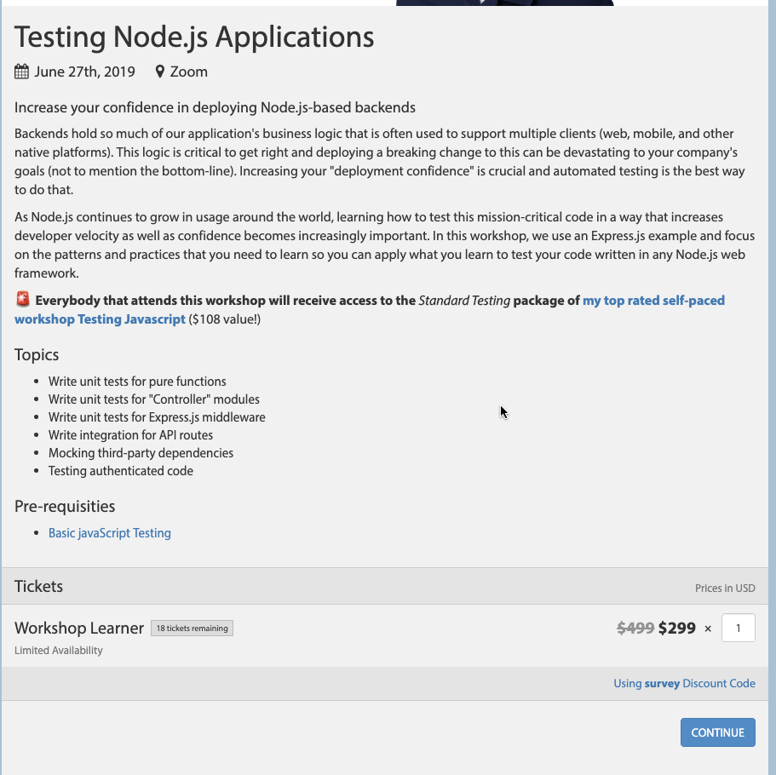The image size is (776, 775).
Task: Click the June 27th, 2019 date text
Action: pyautogui.click(x=84, y=72)
